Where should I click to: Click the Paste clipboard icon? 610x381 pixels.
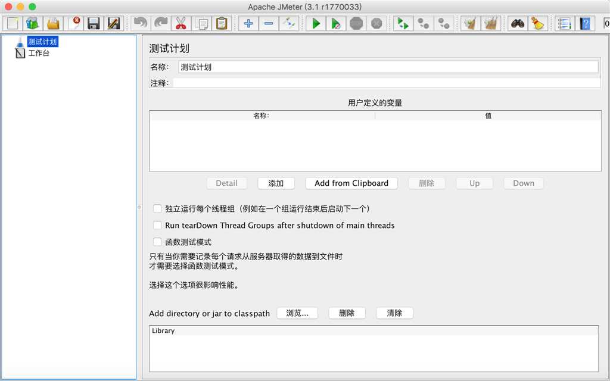pyautogui.click(x=222, y=23)
